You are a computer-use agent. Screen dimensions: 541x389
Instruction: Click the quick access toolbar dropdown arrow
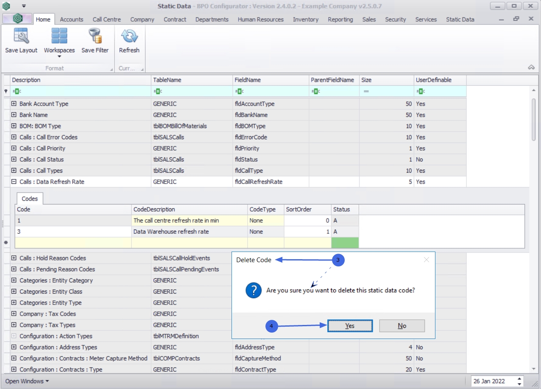[24, 6]
